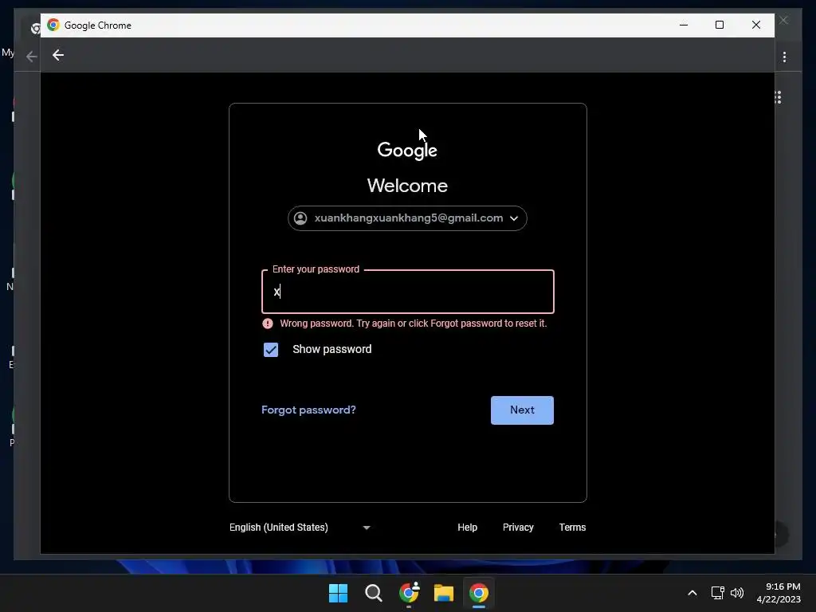Click the back arrow of the background Chrome window

[32, 57]
